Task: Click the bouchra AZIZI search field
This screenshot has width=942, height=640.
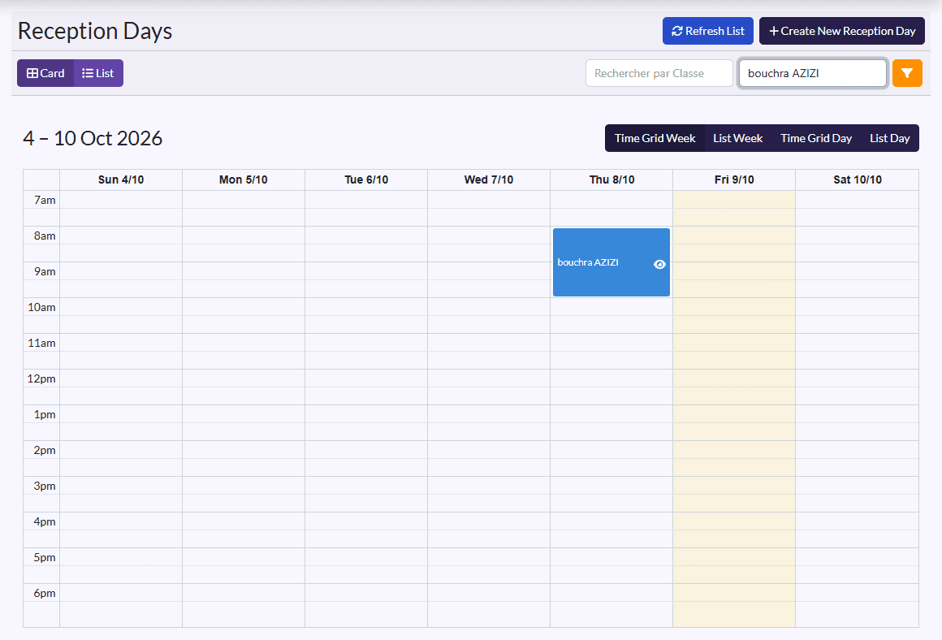Action: (x=813, y=73)
